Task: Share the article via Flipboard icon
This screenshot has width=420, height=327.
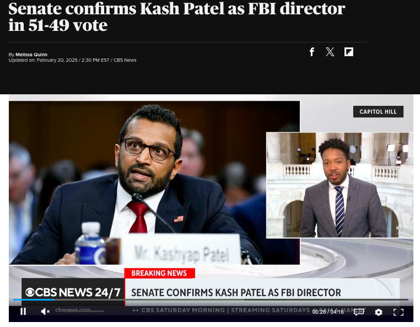Action: click(x=349, y=52)
